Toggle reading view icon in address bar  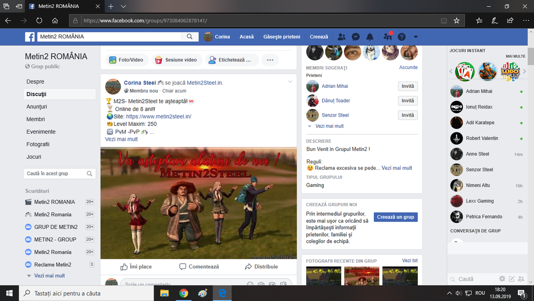pos(444,20)
